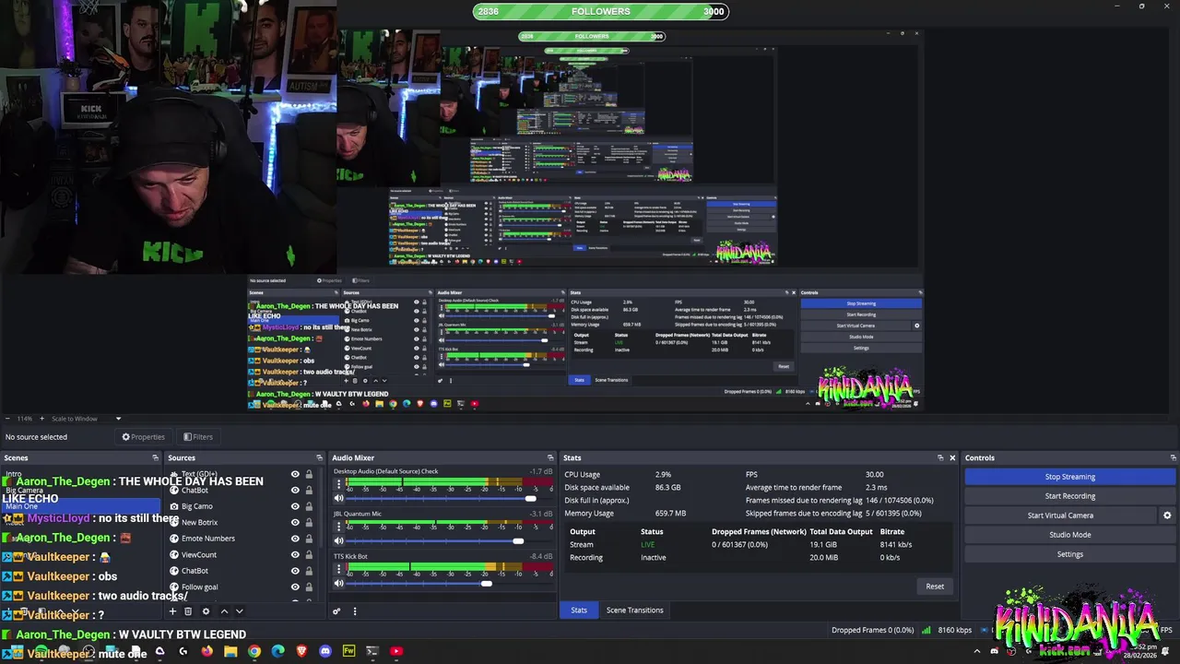Hide the New Botrix source
Screen dimensions: 1180x664
coord(295,522)
